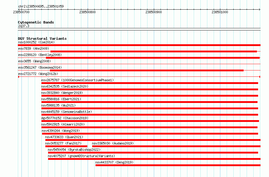The height and width of the screenshot is (177, 269).
Task: Click the red bar under nsv5450054
Action: coord(153,153)
